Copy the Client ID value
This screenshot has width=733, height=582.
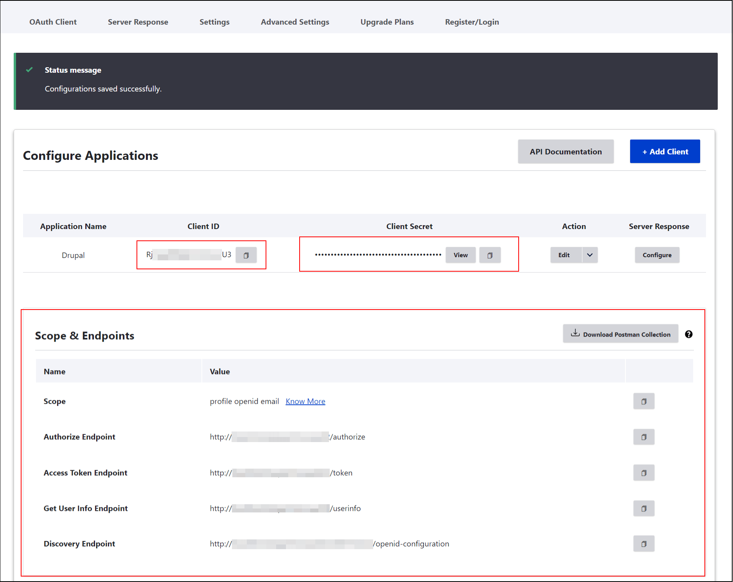coord(246,255)
